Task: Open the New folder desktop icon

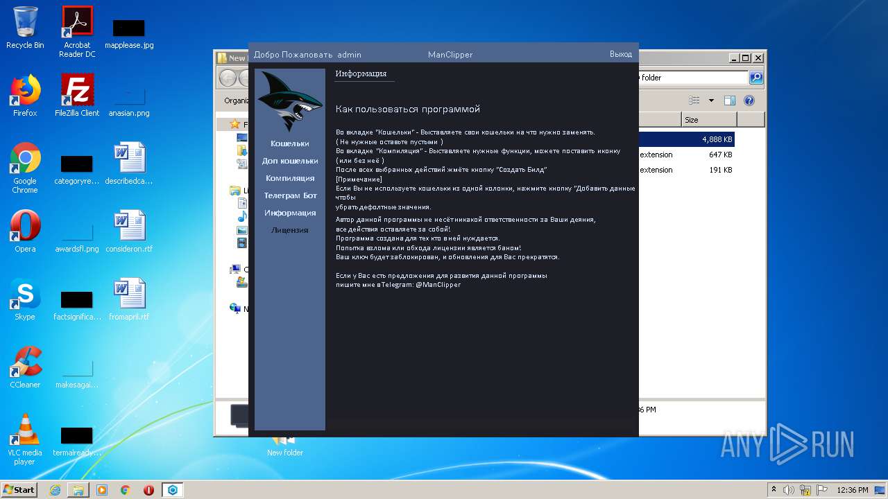Action: pos(285,446)
